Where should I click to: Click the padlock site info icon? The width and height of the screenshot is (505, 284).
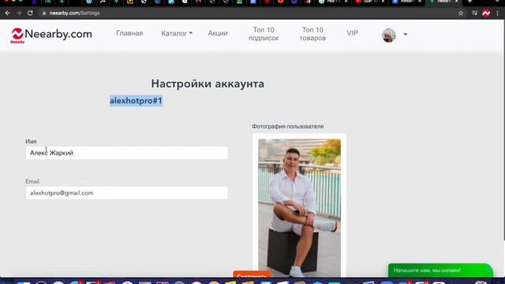click(x=44, y=13)
